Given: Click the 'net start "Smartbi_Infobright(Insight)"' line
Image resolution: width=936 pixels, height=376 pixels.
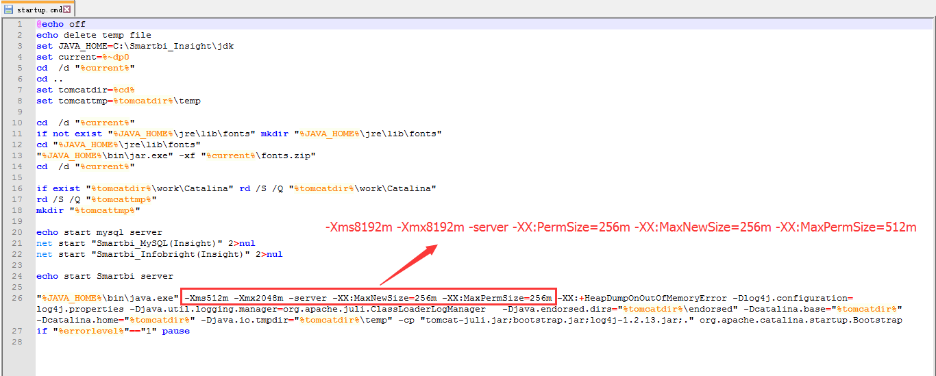Looking at the screenshot, I should click(160, 254).
